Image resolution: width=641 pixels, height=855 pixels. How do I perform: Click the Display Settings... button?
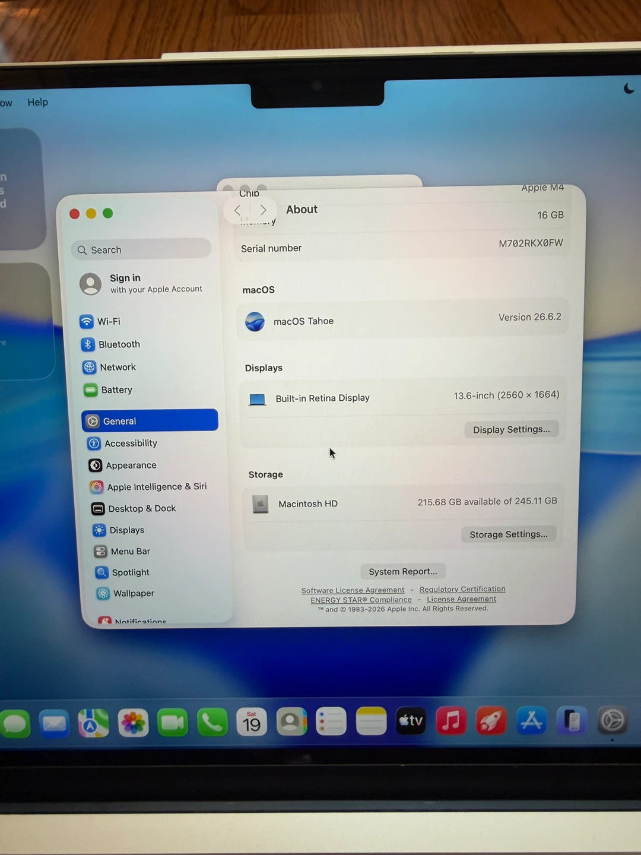(x=512, y=429)
